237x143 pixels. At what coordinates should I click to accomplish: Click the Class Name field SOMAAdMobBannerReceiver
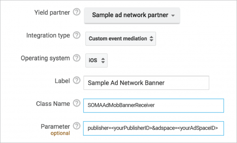[x=154, y=105]
